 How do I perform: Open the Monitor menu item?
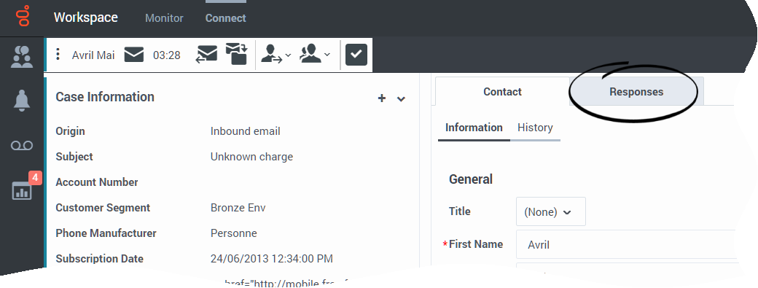[165, 18]
